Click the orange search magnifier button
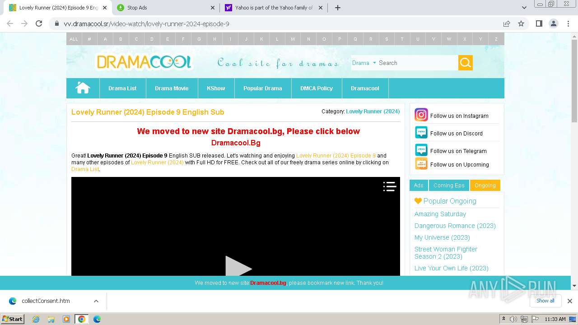The height and width of the screenshot is (325, 578). tap(466, 63)
